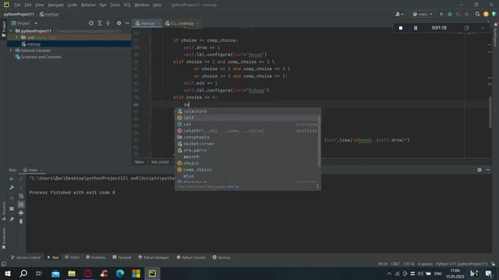499x280 pixels.
Task: Stop the screen recording
Action: point(401,28)
